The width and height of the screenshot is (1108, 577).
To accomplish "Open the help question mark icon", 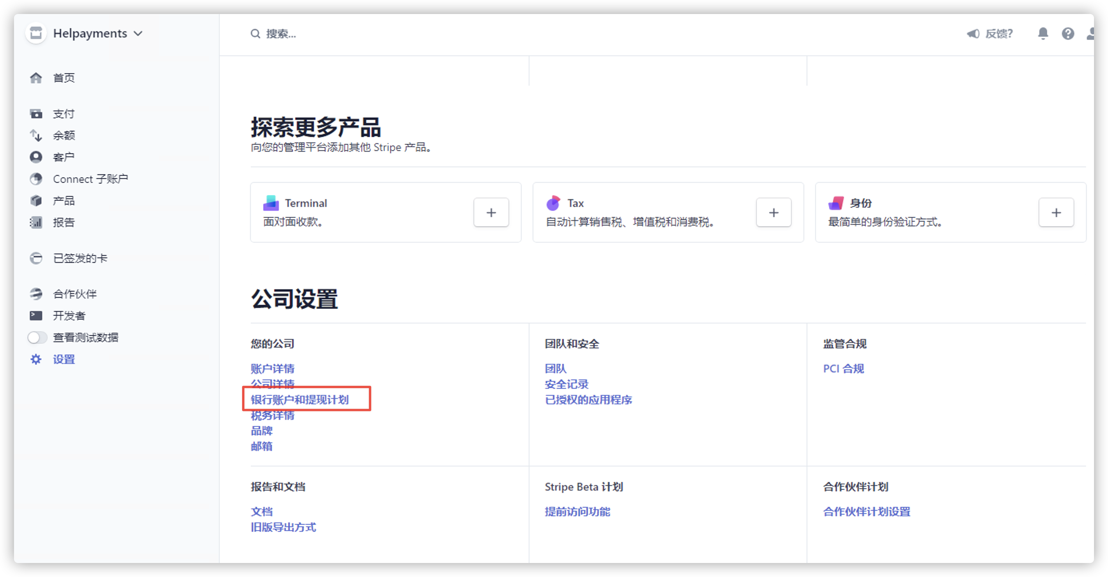I will (1068, 33).
